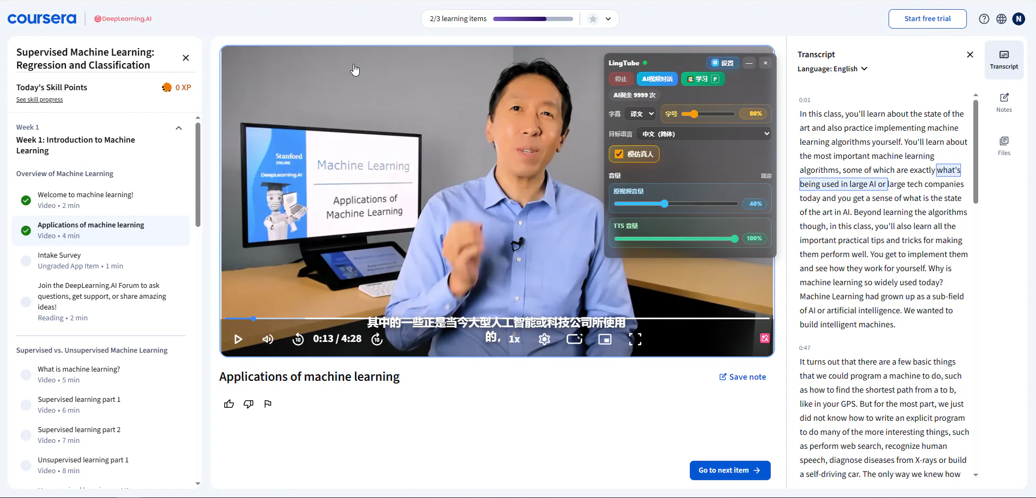
Task: Mute the video volume speaker icon
Action: tap(268, 339)
